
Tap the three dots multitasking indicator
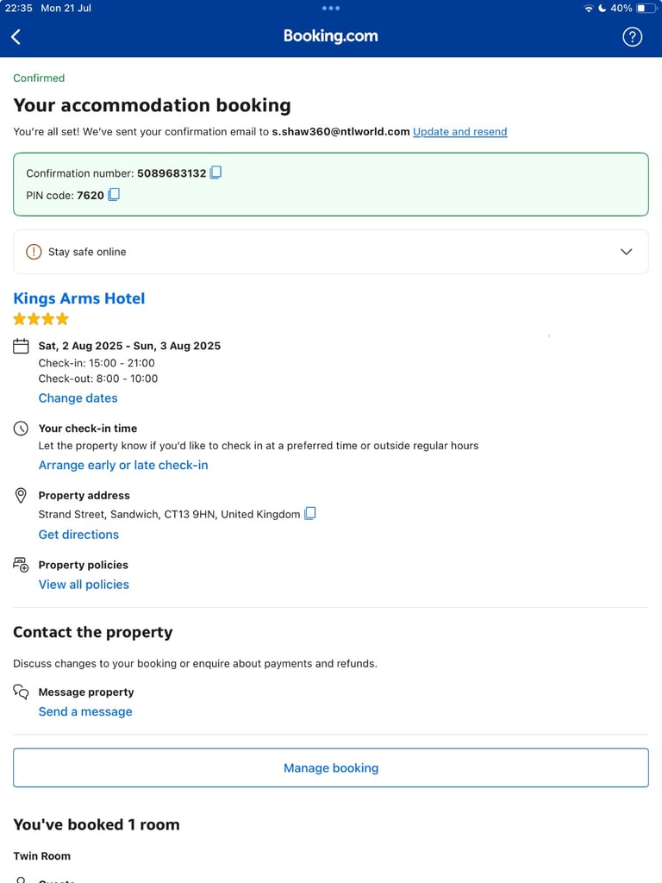click(x=331, y=8)
